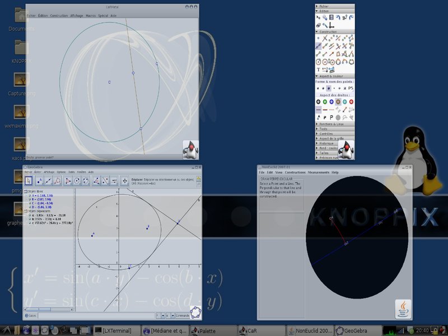Select the Angle tool in GeoGebra
Viewport: 448px width, 336px height.
point(96,180)
